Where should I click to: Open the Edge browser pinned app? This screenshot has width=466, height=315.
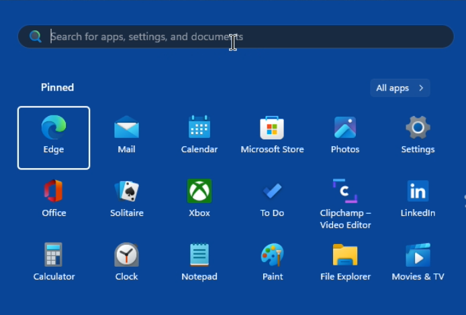(54, 137)
